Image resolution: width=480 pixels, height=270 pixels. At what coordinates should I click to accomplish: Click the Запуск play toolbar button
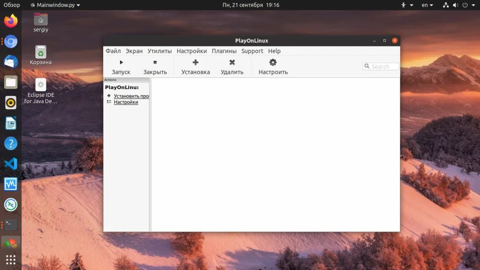click(121, 67)
